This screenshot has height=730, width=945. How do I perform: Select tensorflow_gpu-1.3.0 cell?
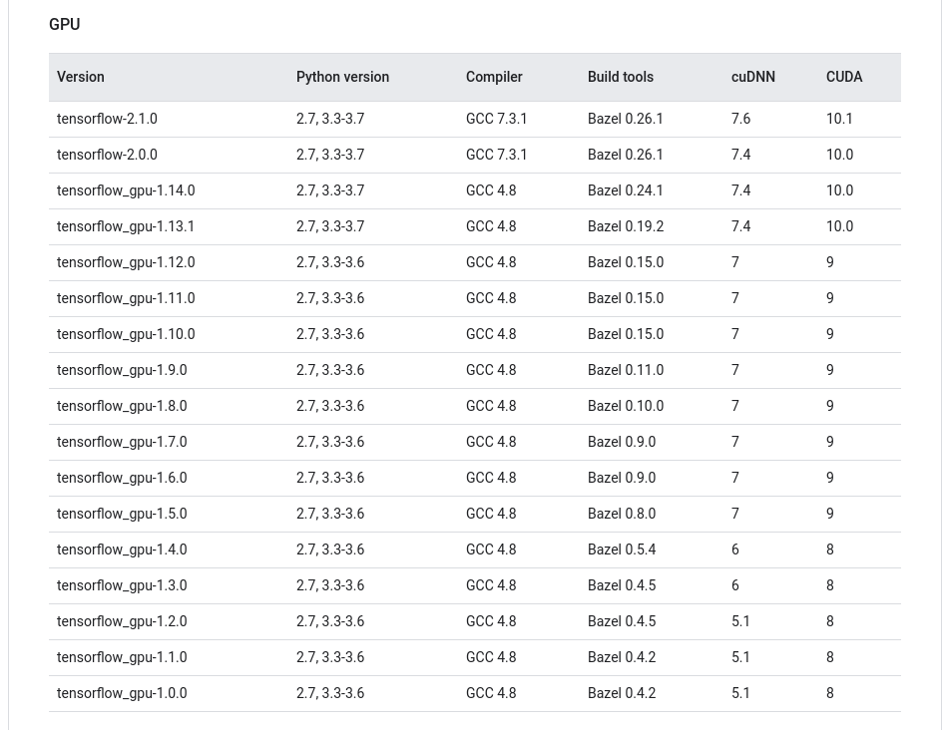point(122,585)
